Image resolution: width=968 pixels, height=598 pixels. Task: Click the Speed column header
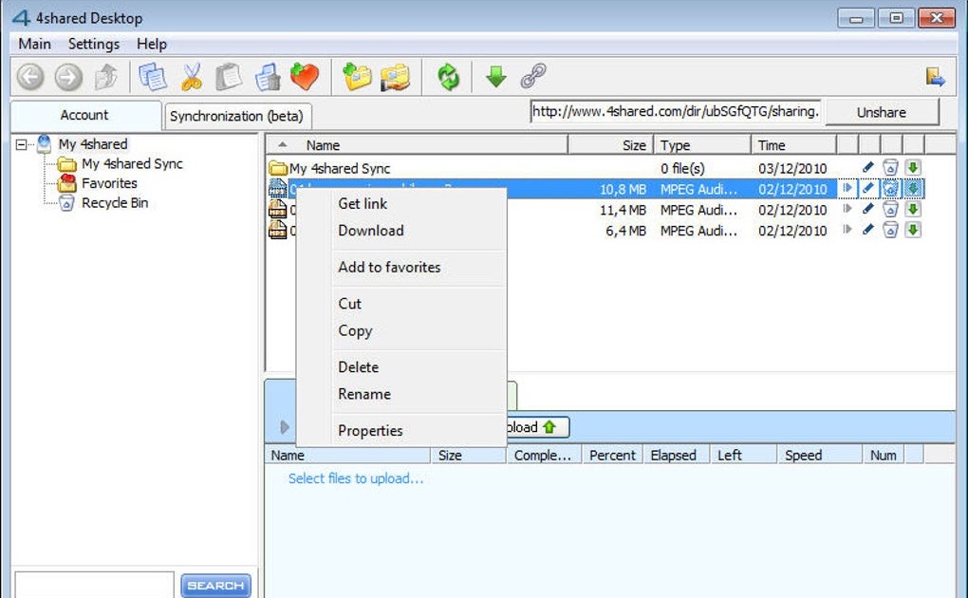coord(819,456)
